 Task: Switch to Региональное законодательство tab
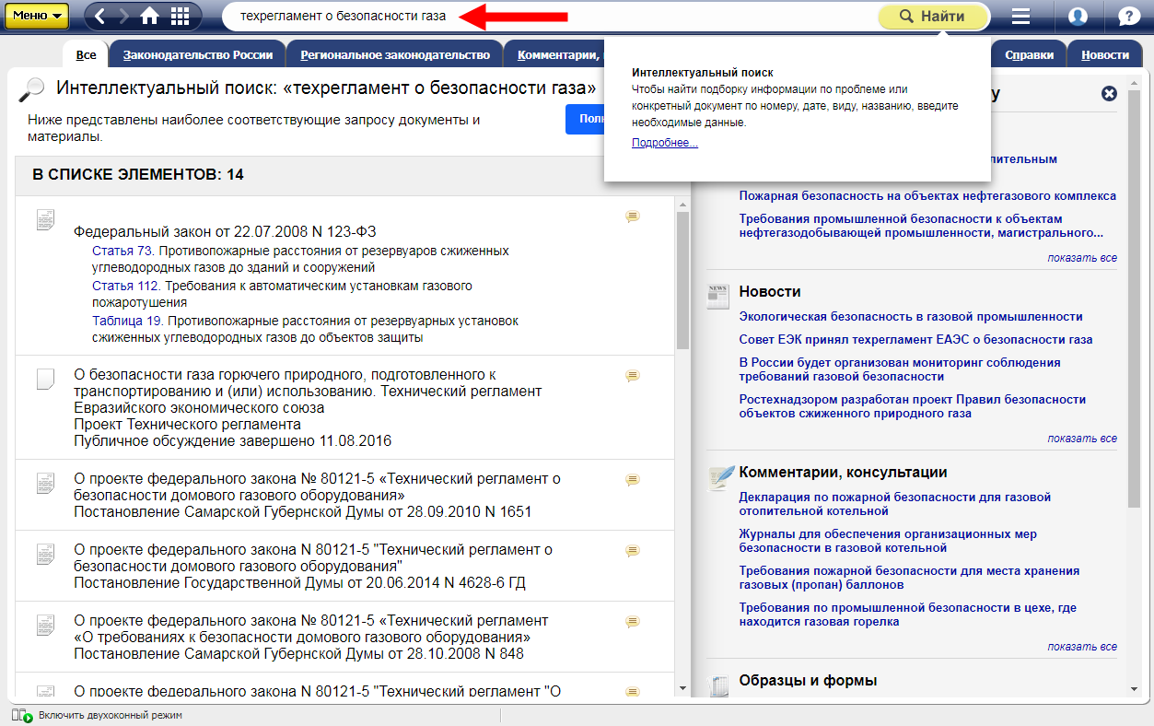[394, 55]
